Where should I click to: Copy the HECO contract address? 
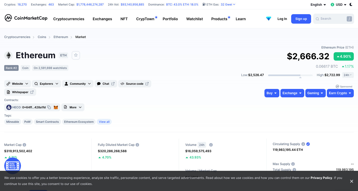[49, 107]
